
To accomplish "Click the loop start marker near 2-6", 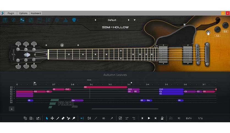I will [x=34, y=83].
